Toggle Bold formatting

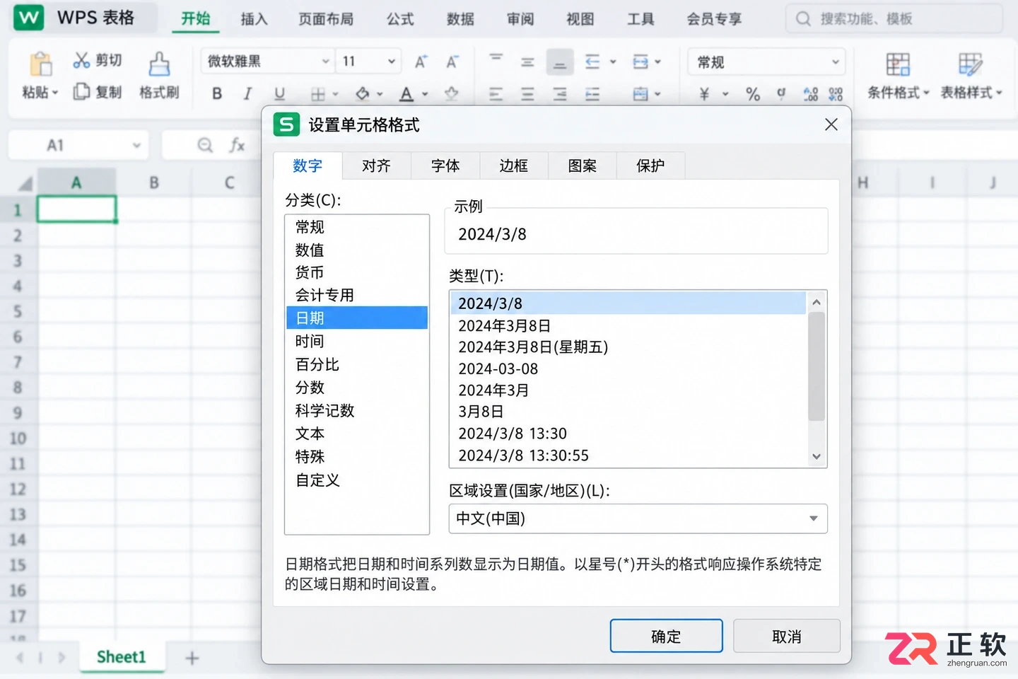[217, 93]
